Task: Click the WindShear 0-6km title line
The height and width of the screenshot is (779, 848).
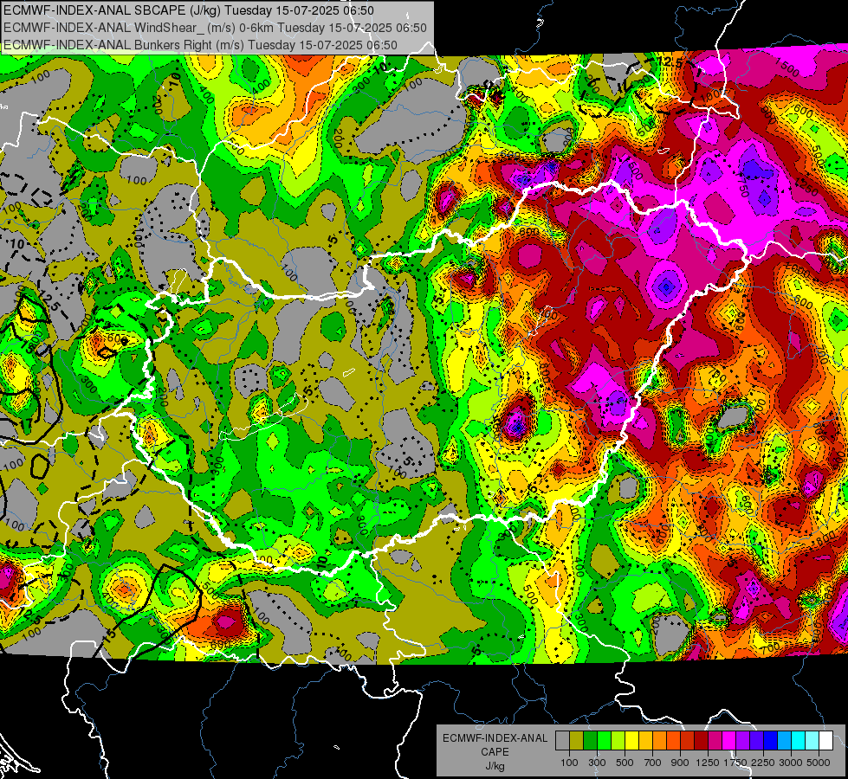Action: (x=215, y=28)
